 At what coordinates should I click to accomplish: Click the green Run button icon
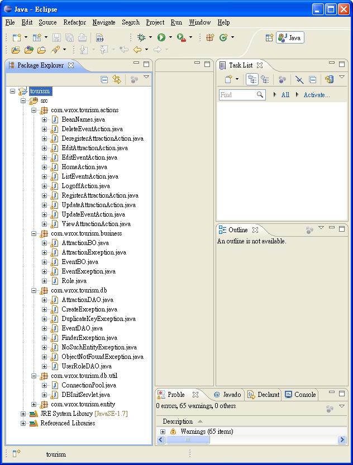pyautogui.click(x=161, y=37)
